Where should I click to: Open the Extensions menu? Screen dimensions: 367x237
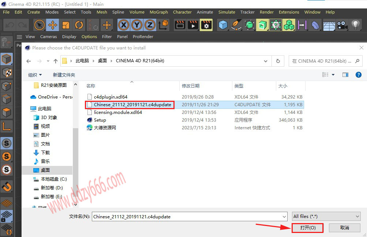coord(289,12)
